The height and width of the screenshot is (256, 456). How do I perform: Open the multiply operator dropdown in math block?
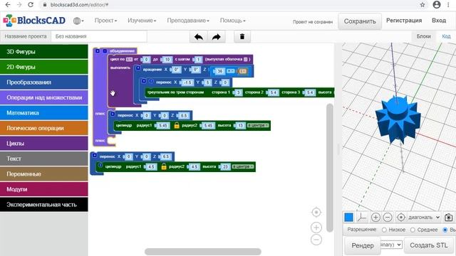230,71
